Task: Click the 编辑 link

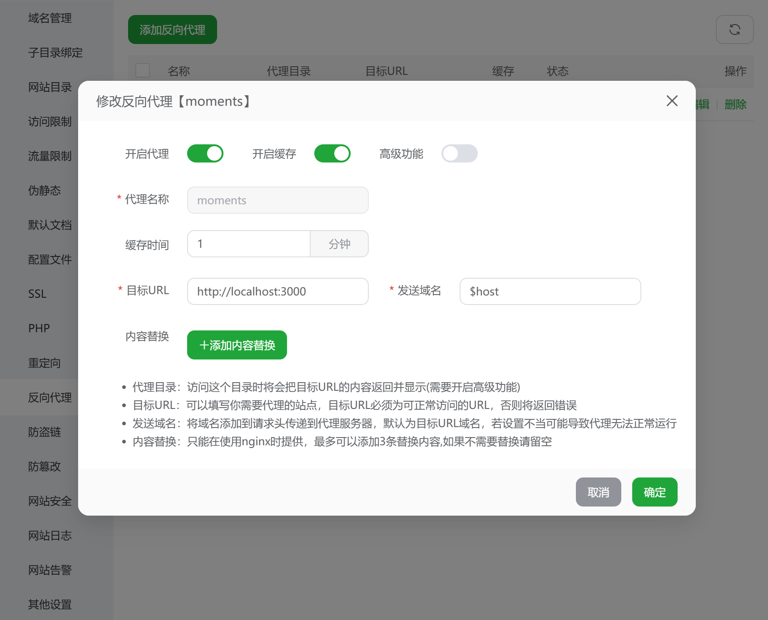Action: [702, 104]
